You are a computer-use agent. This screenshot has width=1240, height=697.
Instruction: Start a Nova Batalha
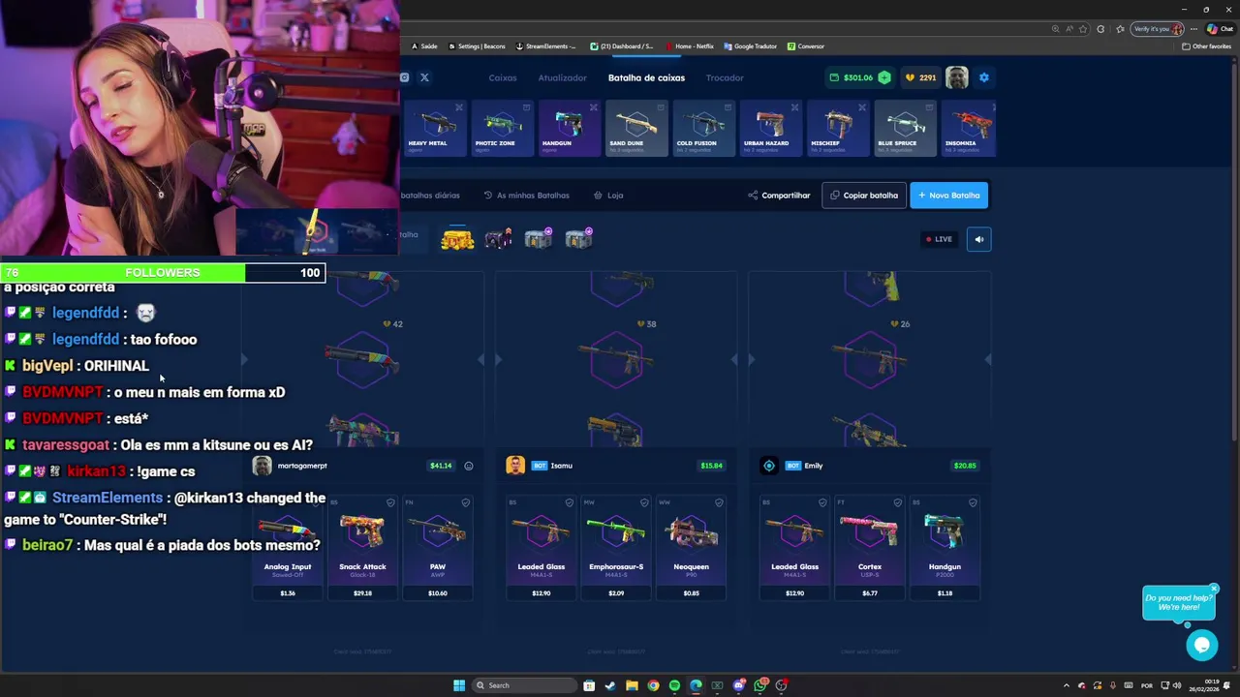tap(949, 196)
